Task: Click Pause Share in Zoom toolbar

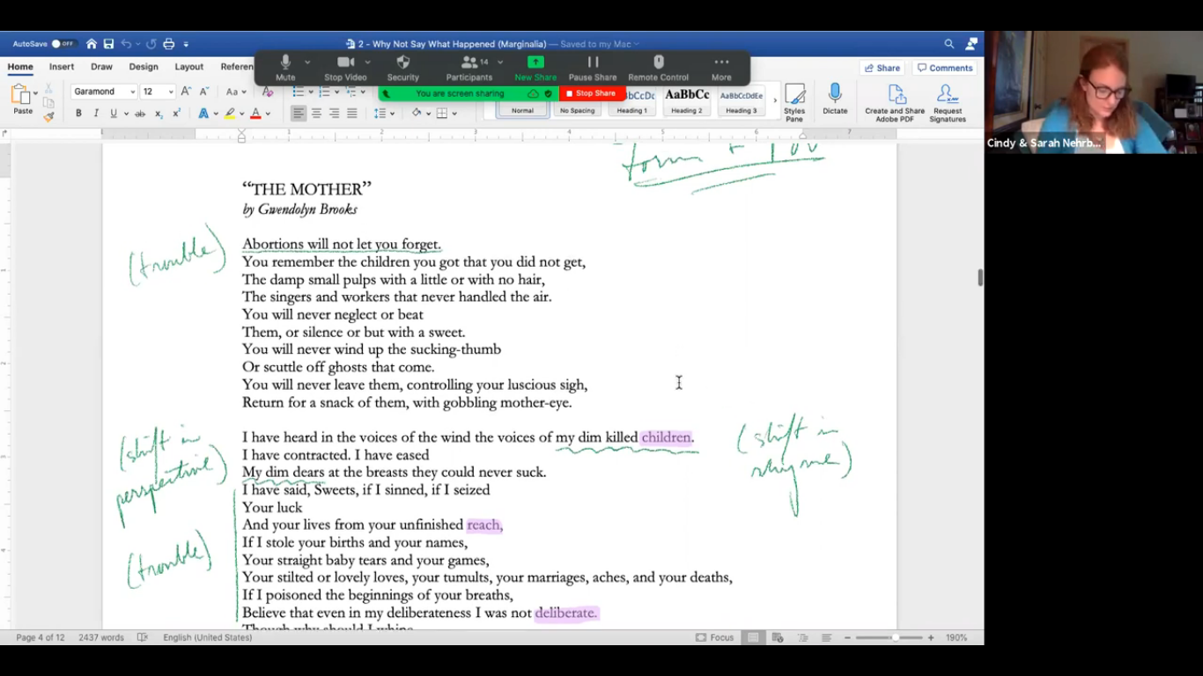Action: tap(593, 68)
